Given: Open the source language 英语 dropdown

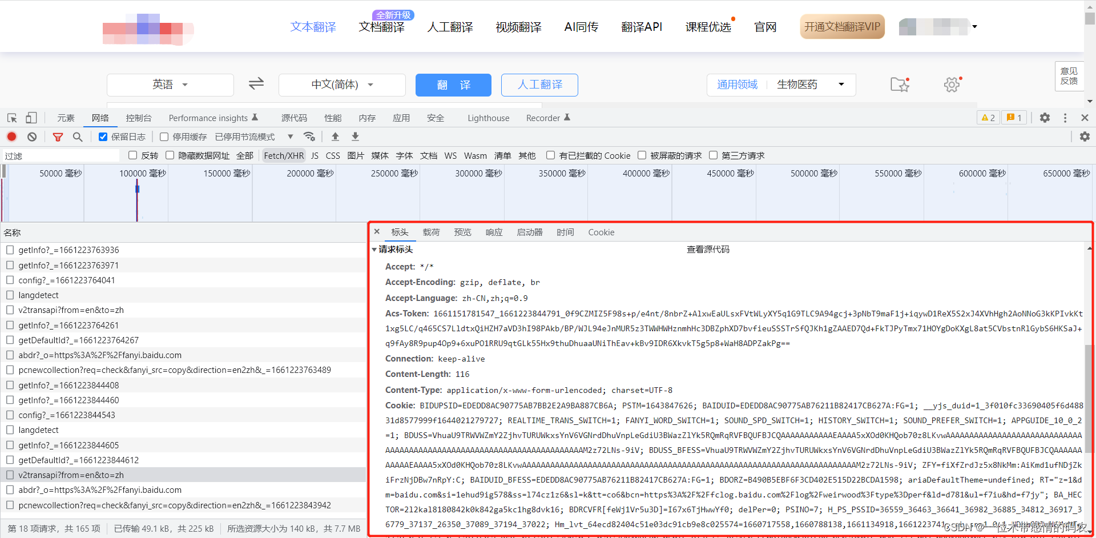Looking at the screenshot, I should (170, 85).
